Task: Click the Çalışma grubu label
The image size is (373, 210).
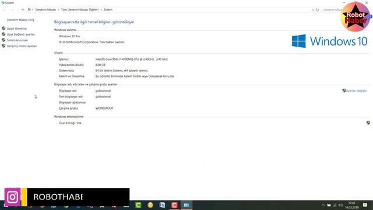Action: click(69, 108)
